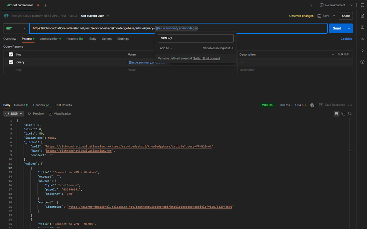
Task: Click the VPN not variable value field
Action: (196, 38)
